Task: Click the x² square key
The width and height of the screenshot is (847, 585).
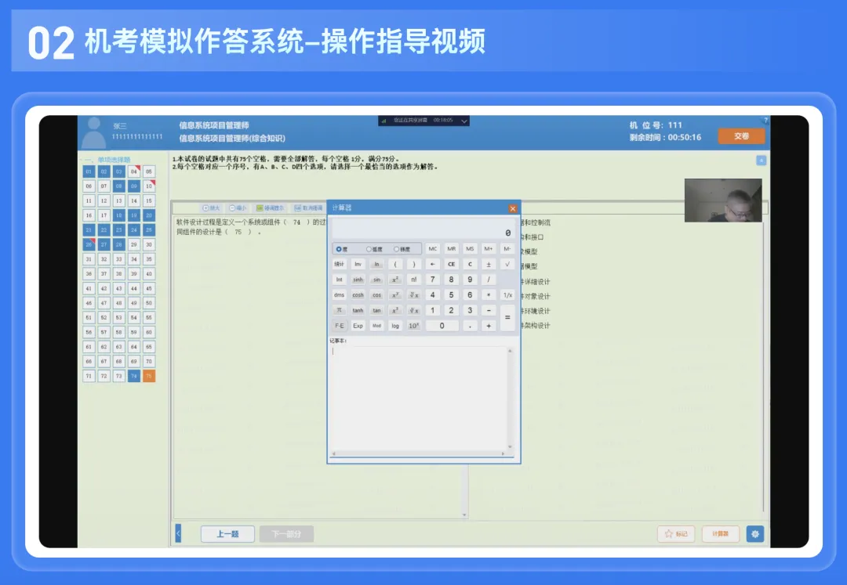Action: point(394,280)
